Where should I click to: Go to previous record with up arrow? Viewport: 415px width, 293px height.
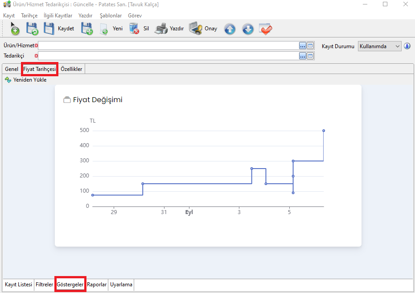[230, 29]
